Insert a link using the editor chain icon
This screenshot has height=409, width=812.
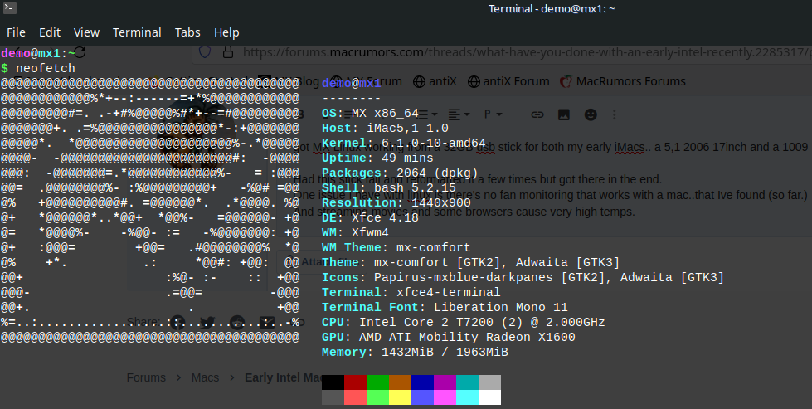point(537,114)
